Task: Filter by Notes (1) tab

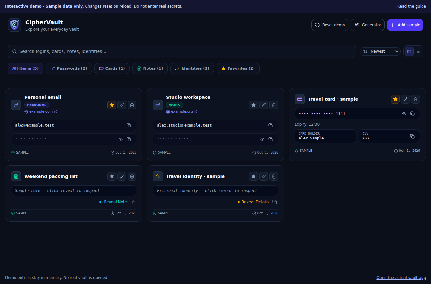Action: coord(150,68)
